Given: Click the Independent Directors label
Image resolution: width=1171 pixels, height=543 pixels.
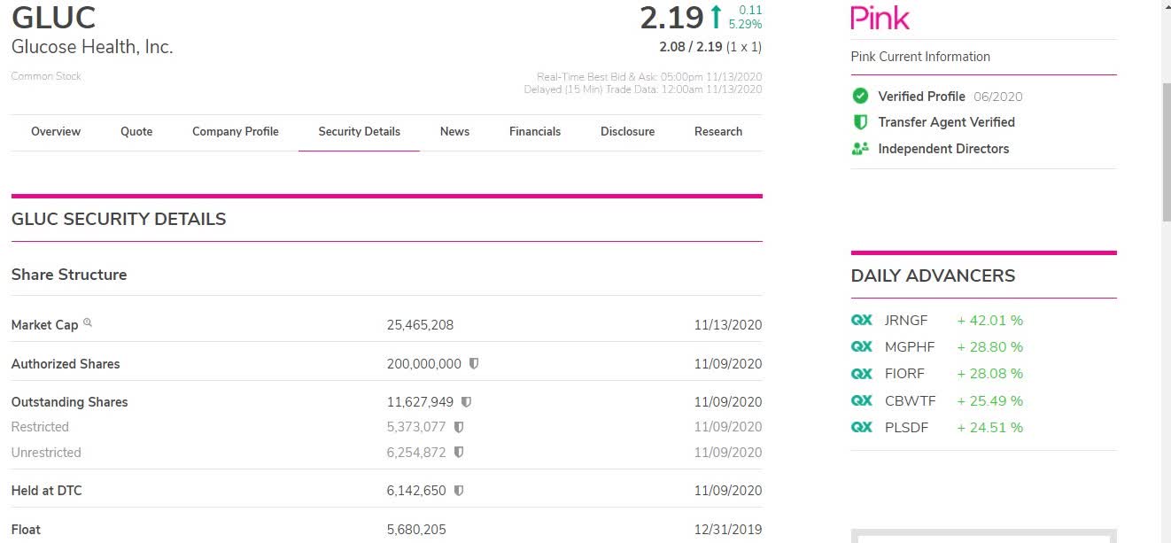Looking at the screenshot, I should click(943, 149).
